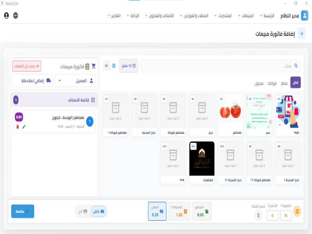This screenshot has width=312, height=234.
Task: Click the orange coin icon near discount fields
Action: (297, 211)
